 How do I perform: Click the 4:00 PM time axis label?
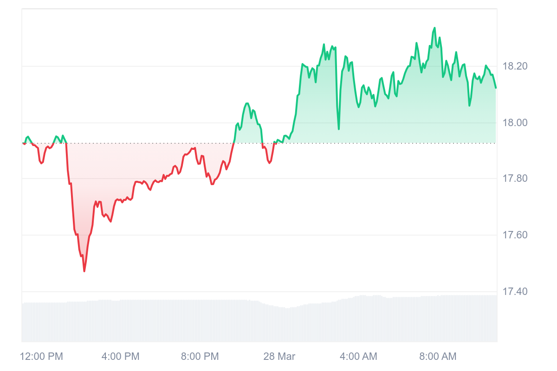click(120, 357)
